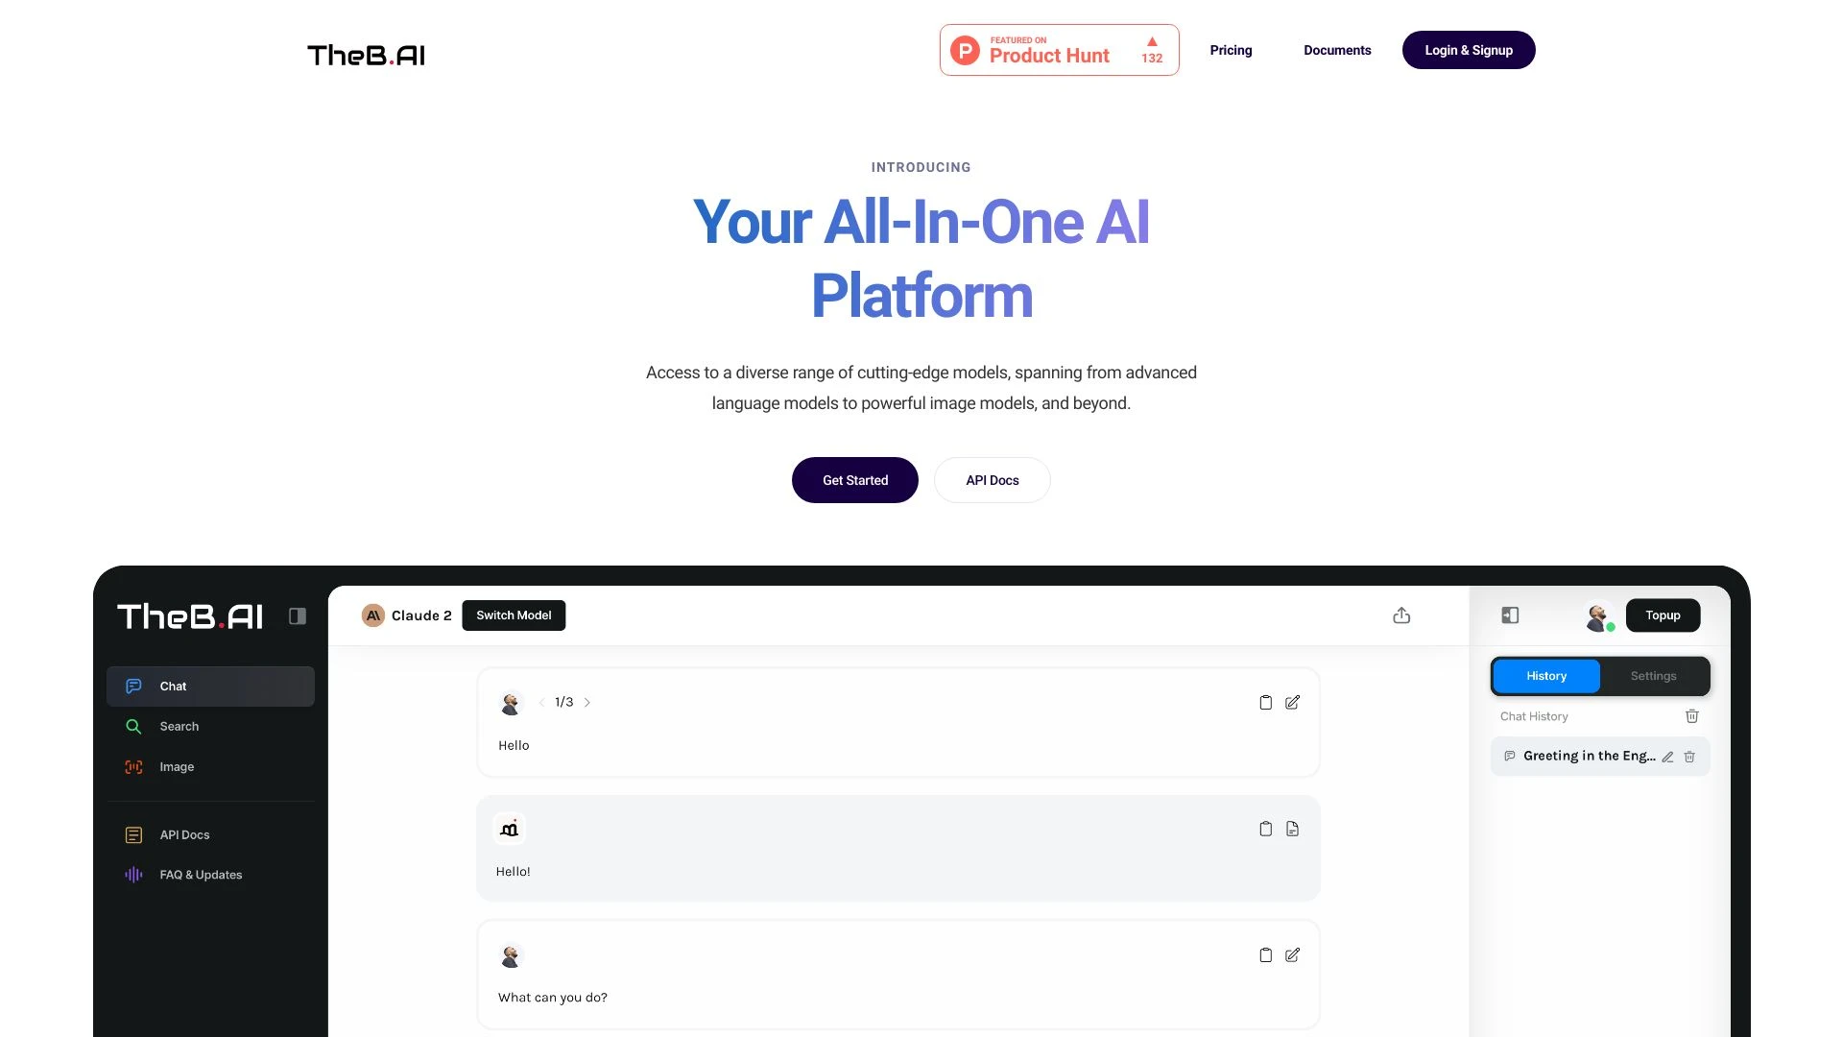Screen dimensions: 1843x1037
Task: Expand the chat history entry options
Action: [1668, 756]
